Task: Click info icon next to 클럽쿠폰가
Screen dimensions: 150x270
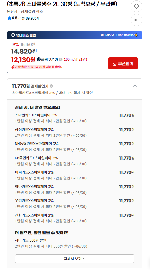Action: (x=60, y=60)
